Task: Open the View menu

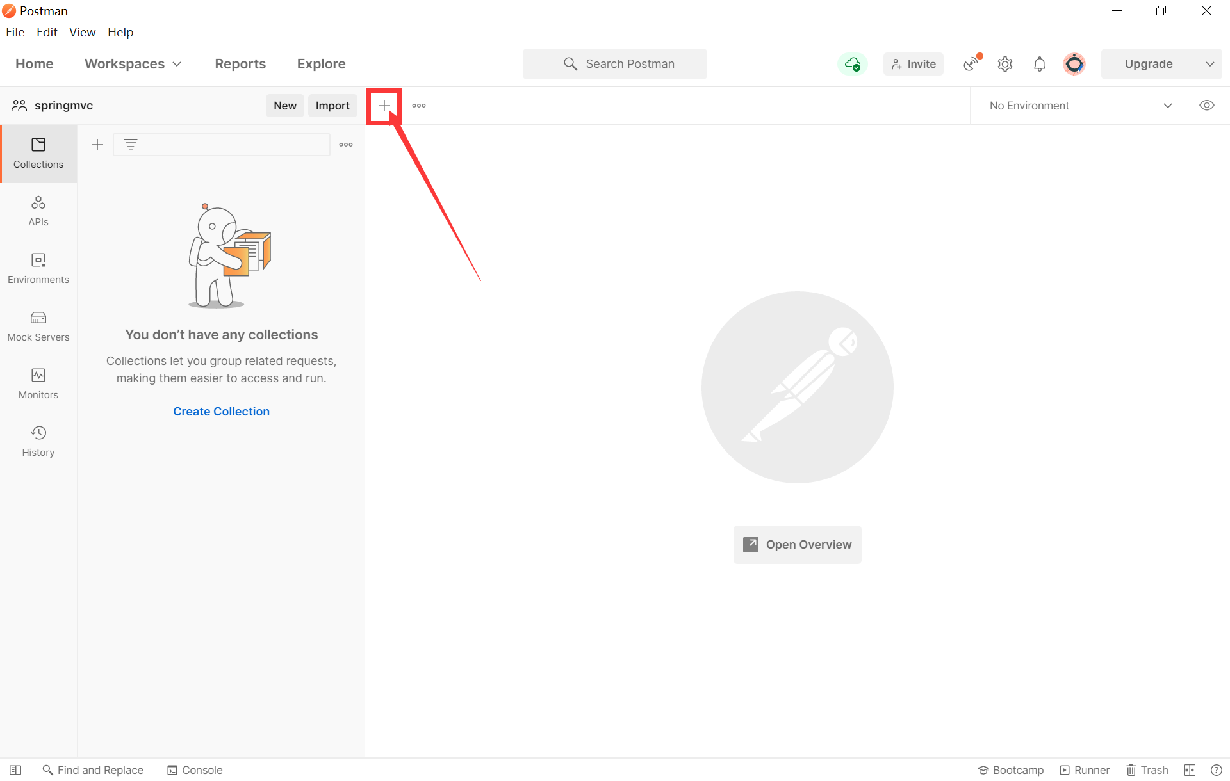Action: [x=83, y=32]
